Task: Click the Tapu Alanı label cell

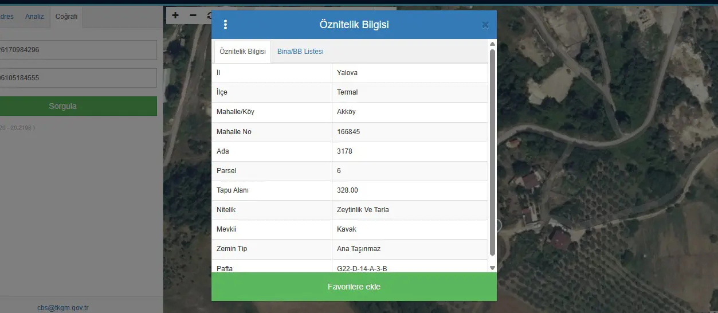Action: pyautogui.click(x=272, y=190)
